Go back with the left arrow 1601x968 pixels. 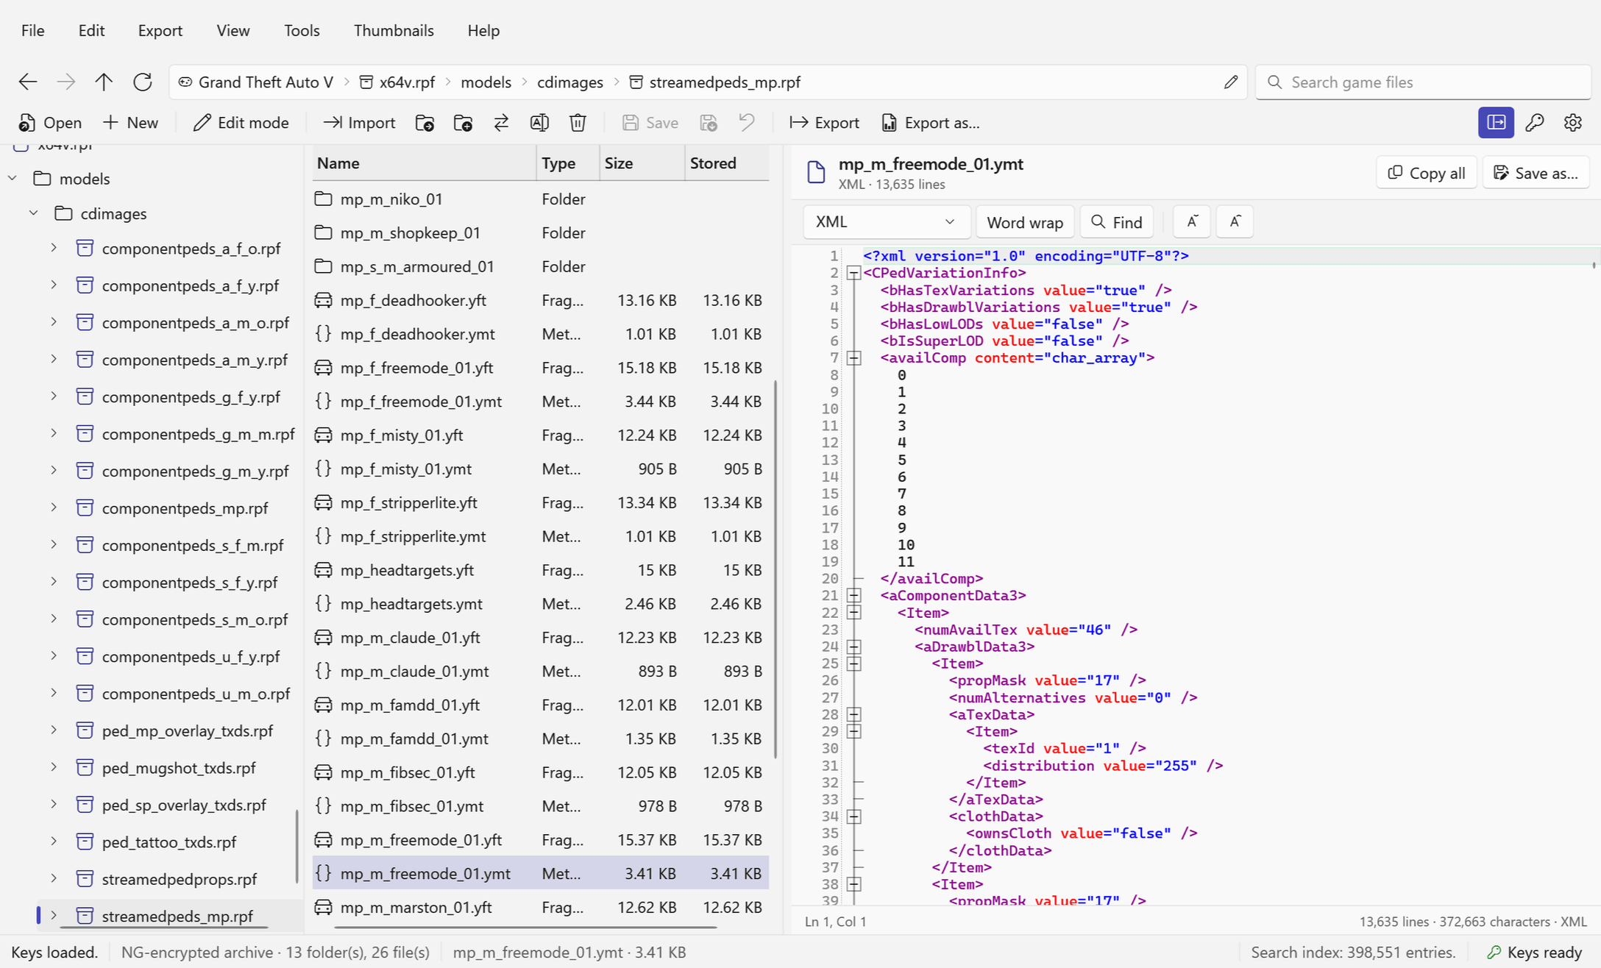pos(28,82)
